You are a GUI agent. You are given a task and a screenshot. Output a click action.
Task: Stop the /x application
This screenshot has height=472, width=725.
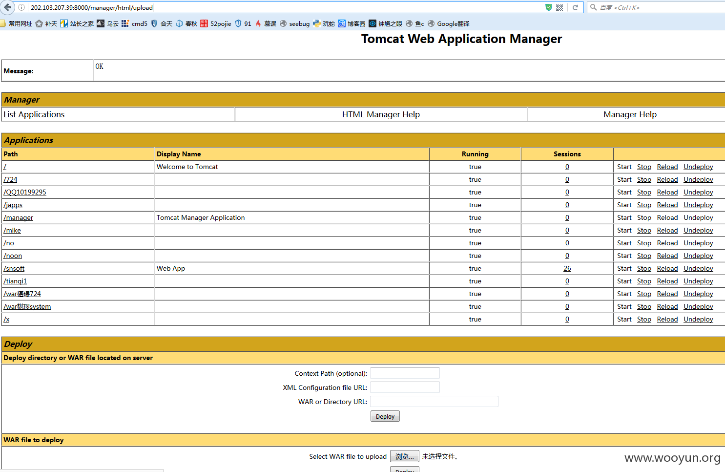(x=644, y=319)
